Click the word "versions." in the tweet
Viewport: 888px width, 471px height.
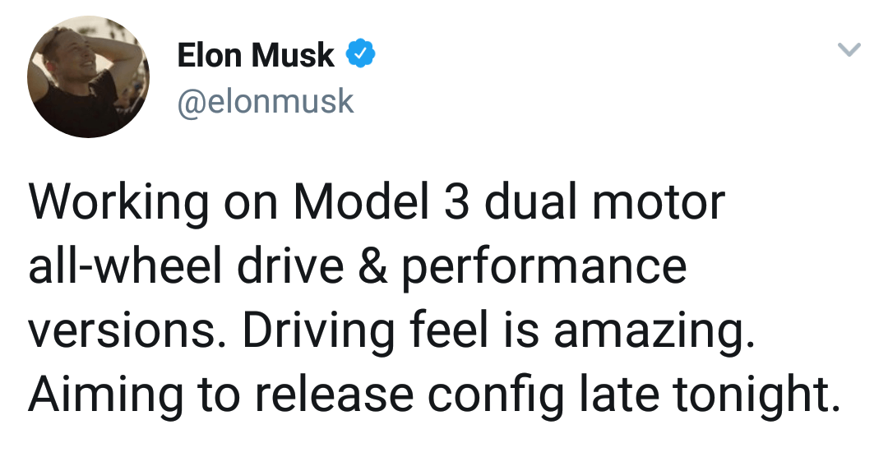coord(123,330)
